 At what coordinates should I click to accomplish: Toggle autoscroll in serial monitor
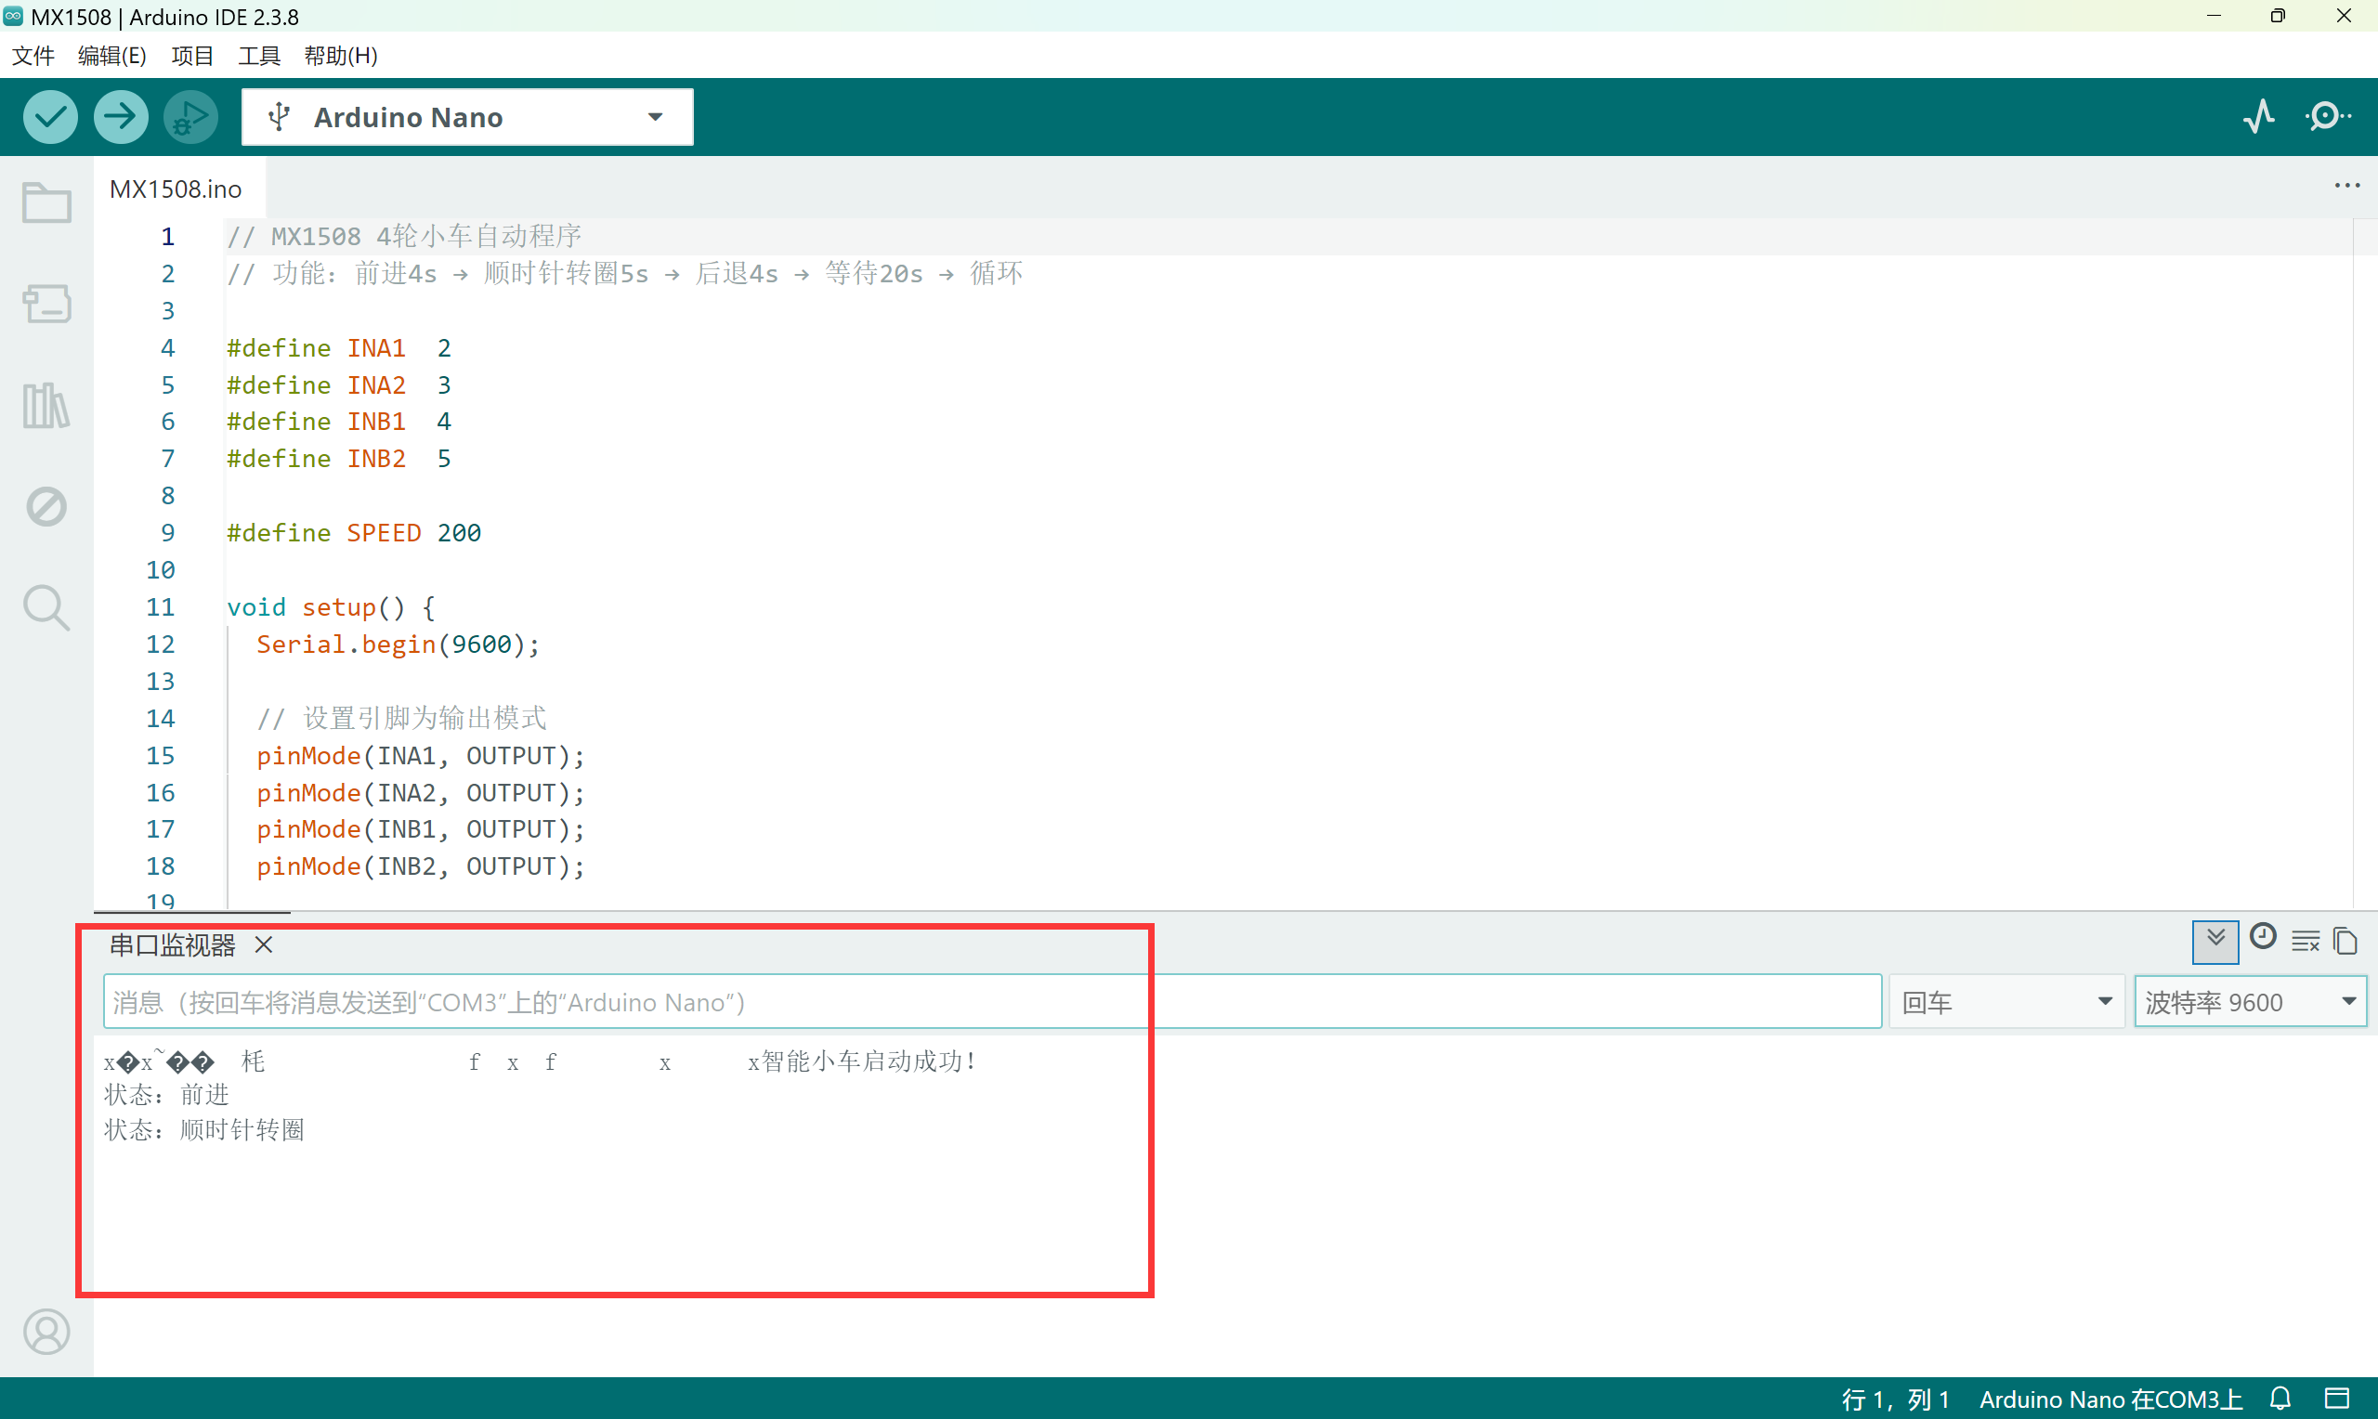click(2215, 941)
